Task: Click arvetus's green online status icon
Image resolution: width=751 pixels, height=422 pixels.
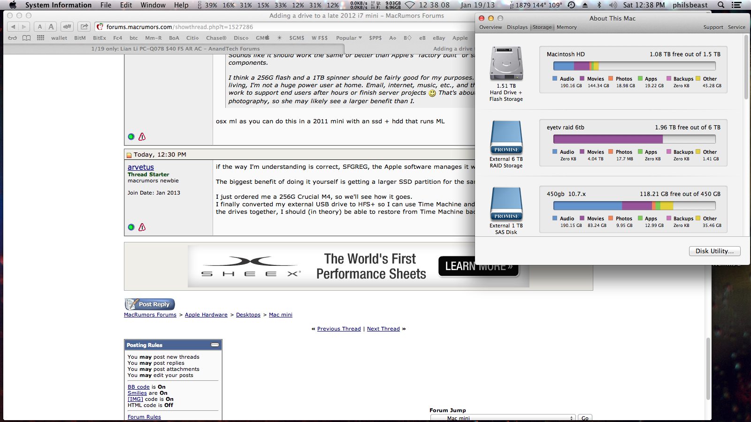Action: click(x=131, y=227)
